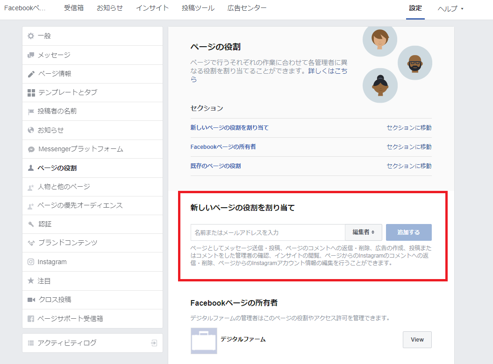Click the 新しいページの役割を割り当て bold heading
Viewport: 493px width, 364px height.
[x=243, y=208]
